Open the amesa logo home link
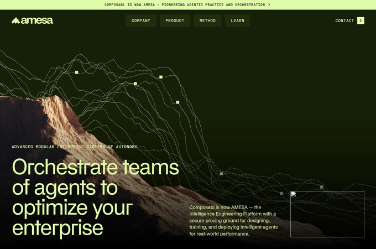Image resolution: width=376 pixels, height=249 pixels. 33,20
